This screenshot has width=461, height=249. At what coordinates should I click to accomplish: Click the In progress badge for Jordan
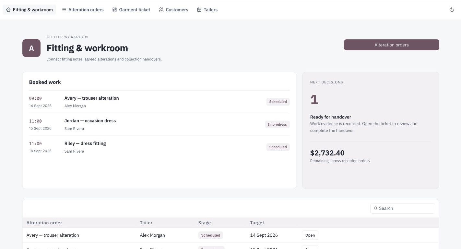coord(277,124)
